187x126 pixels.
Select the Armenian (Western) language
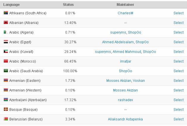coord(179,90)
